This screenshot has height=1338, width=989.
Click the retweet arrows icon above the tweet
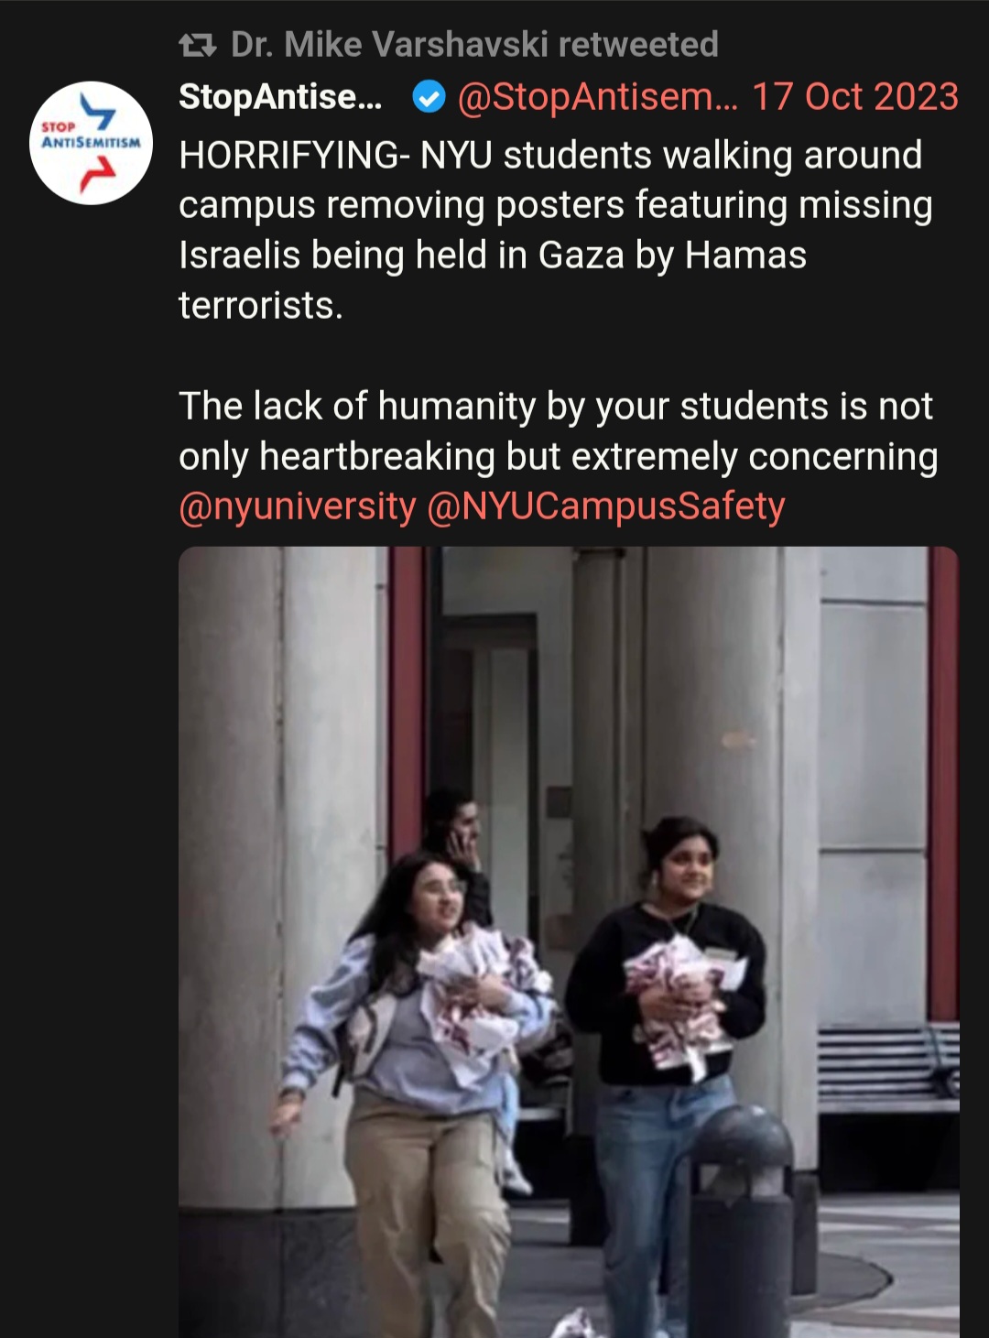(197, 44)
